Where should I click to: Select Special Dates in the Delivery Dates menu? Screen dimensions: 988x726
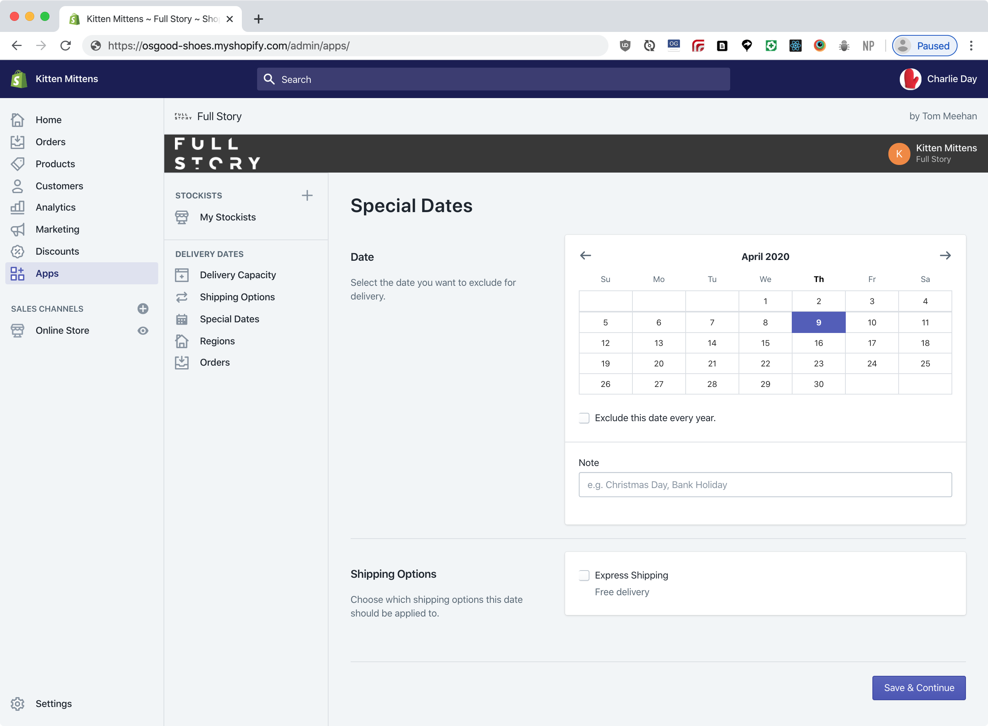pos(229,319)
